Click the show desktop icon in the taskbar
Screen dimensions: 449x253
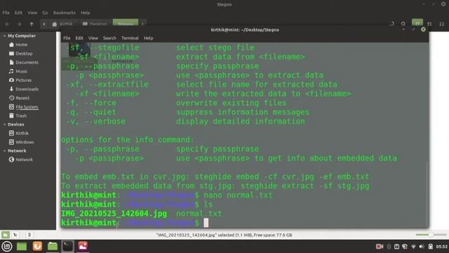[22, 247]
